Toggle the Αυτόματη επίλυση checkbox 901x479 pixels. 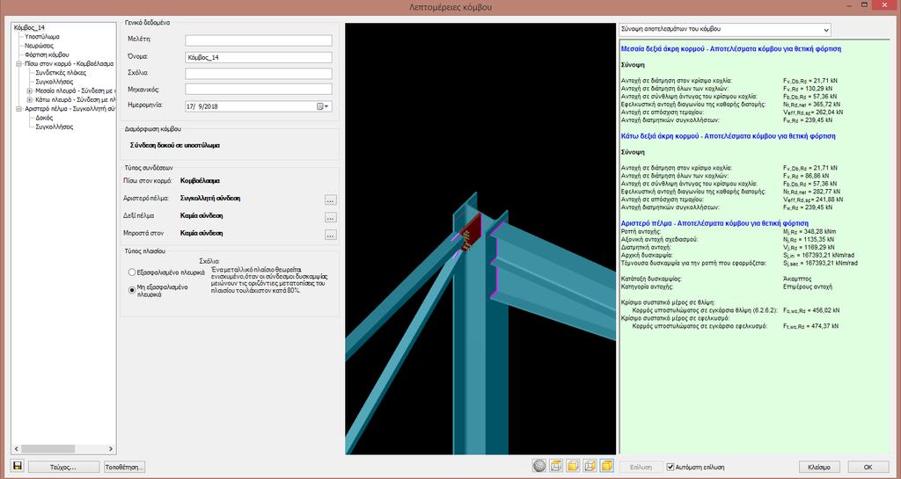tap(670, 467)
